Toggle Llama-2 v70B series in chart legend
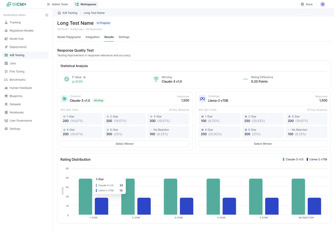The height and width of the screenshot is (232, 334). coord(317,159)
